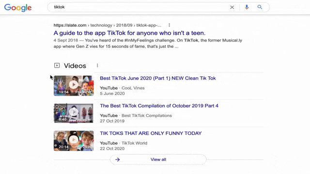Click the slate.com URL breadcrumb
Screen dimensions: 310x174
tap(108, 25)
